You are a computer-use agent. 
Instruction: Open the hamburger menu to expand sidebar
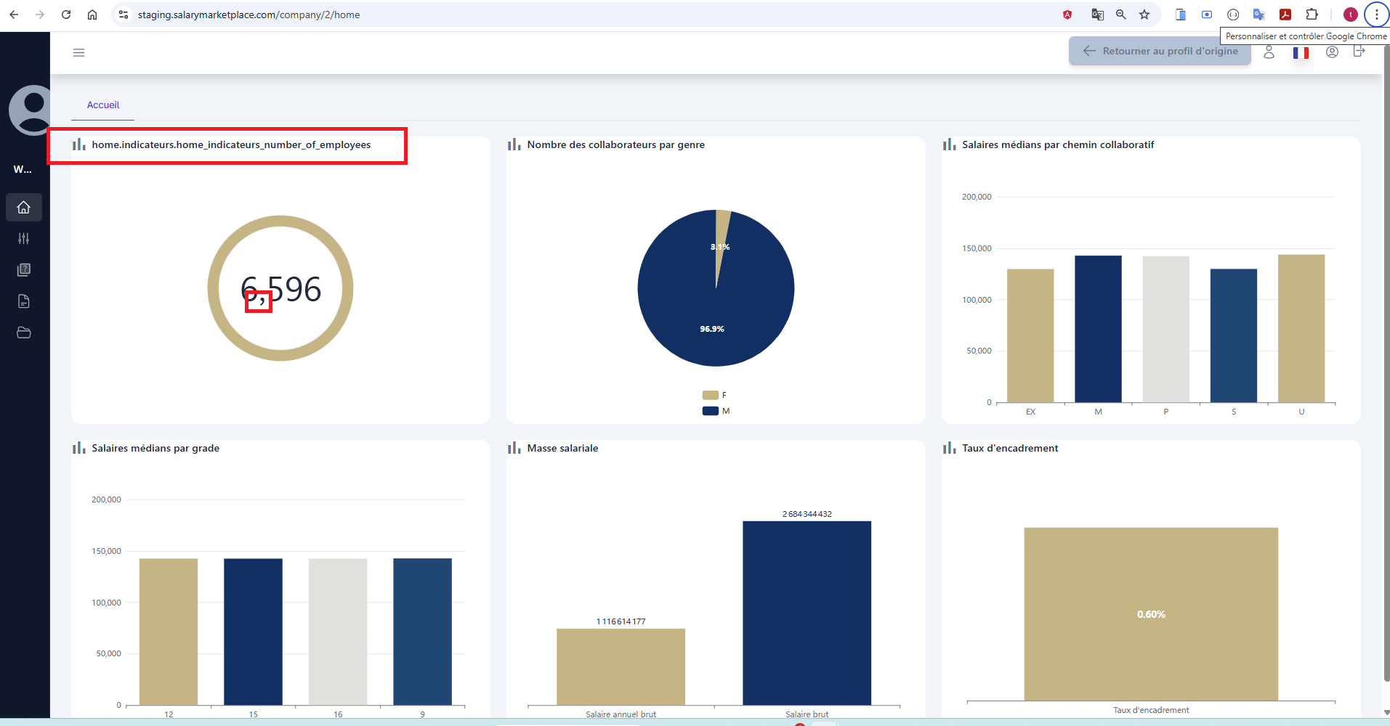point(78,52)
